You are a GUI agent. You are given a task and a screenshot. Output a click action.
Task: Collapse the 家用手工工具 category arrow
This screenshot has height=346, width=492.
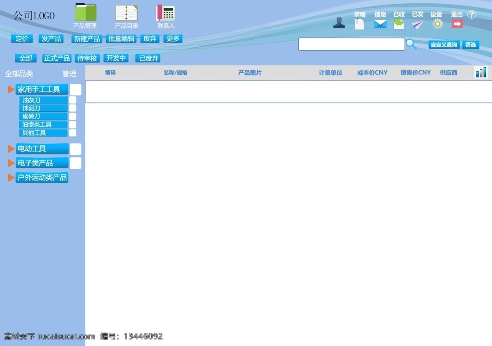tap(11, 89)
